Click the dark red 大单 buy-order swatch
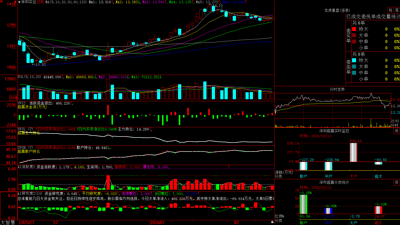The image size is (400, 225). [354, 35]
